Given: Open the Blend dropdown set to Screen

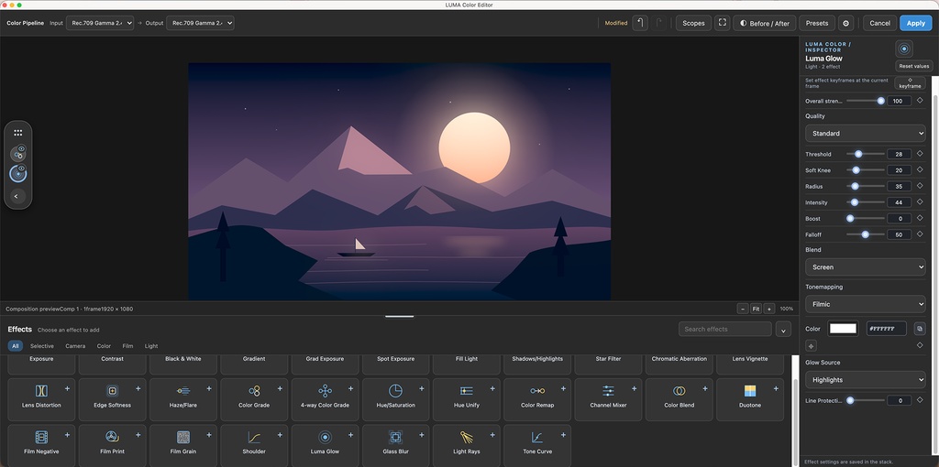Looking at the screenshot, I should (865, 266).
